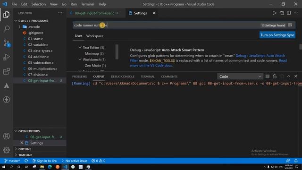Image resolution: width=302 pixels, height=170 pixels.
Task: Switch to the Problems panel tab
Action: tap(80, 76)
